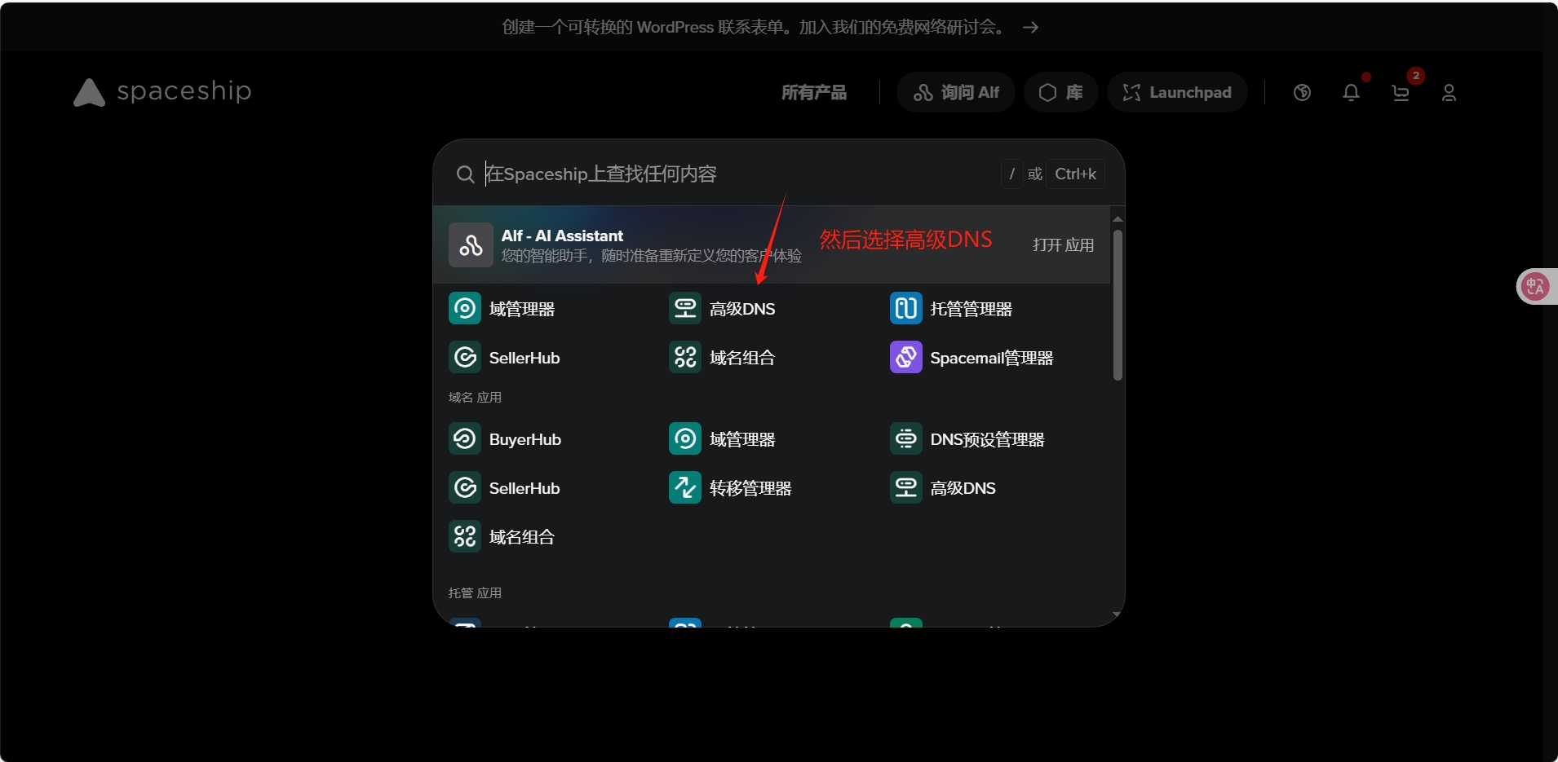Open 域名组合 icon under 域名 应用
The image size is (1558, 762).
pyautogui.click(x=465, y=537)
